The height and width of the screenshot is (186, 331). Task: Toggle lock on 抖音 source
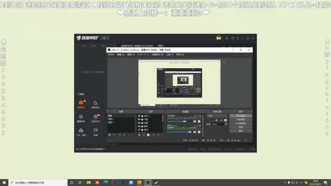click(x=142, y=119)
